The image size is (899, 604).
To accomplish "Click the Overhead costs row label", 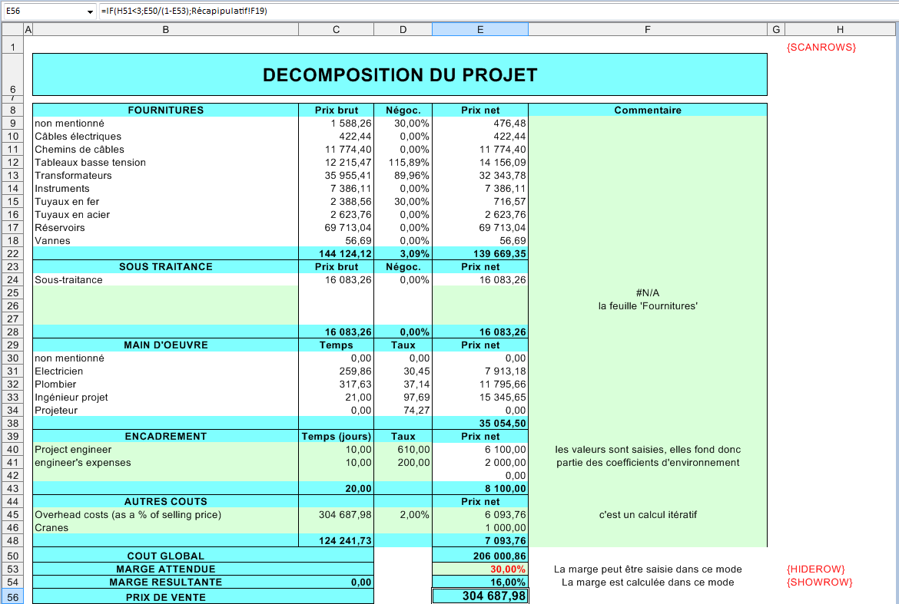I will pyautogui.click(x=128, y=515).
